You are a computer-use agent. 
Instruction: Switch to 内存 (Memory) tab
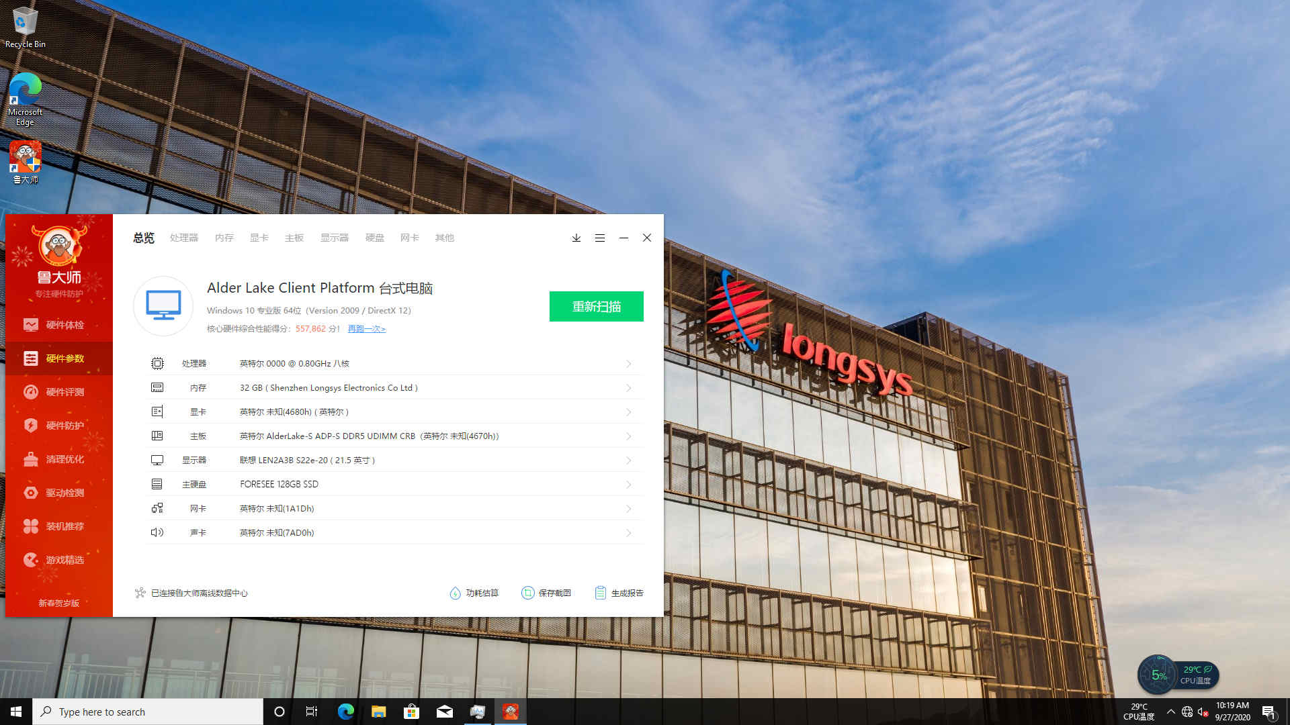(x=224, y=237)
